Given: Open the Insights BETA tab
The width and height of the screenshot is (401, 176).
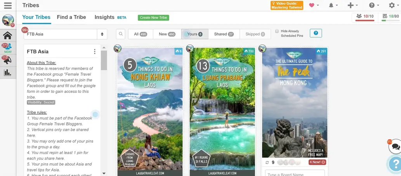Looking at the screenshot, I should (110, 17).
